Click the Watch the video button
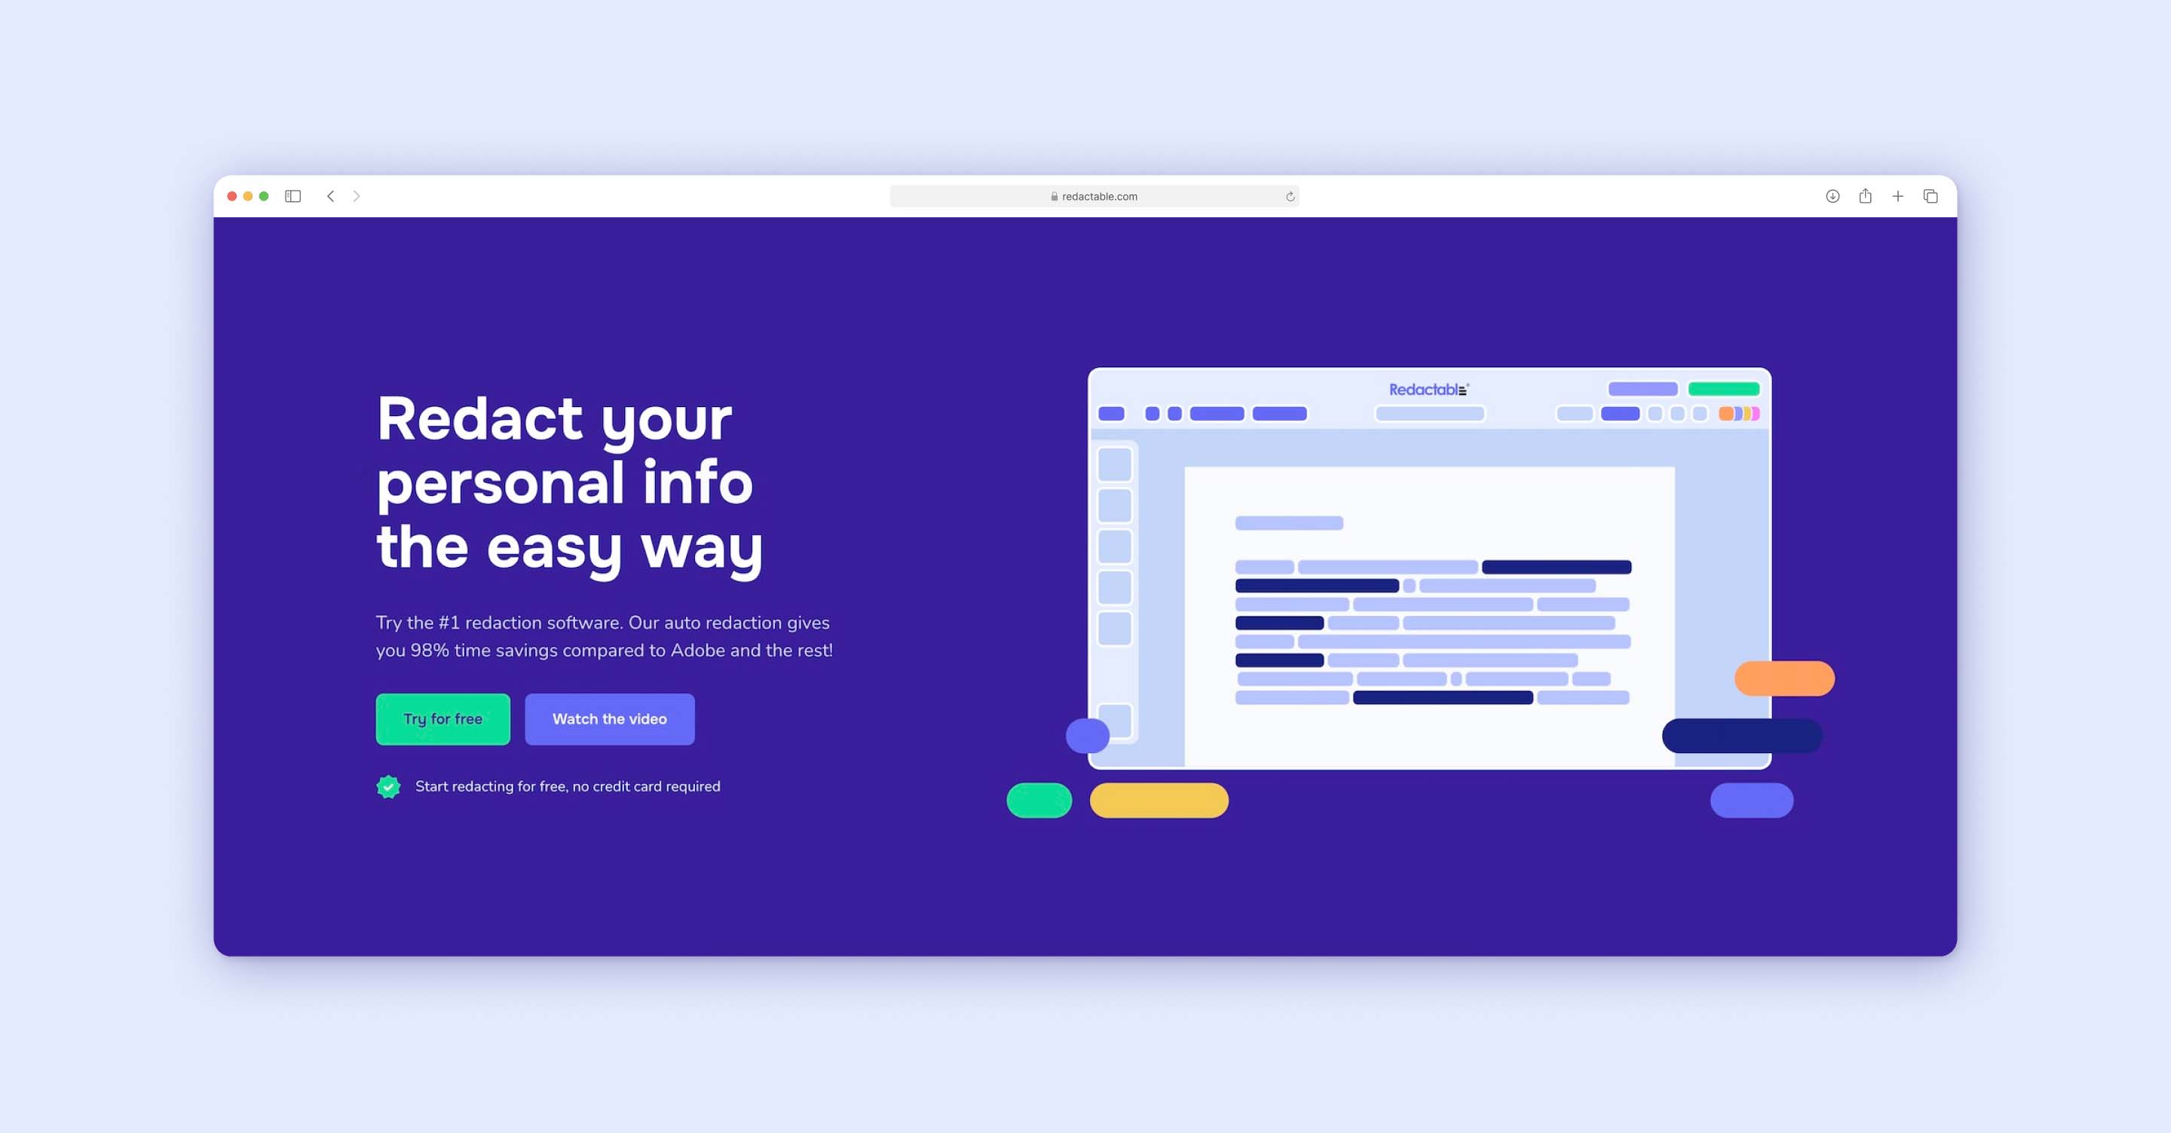This screenshot has width=2171, height=1133. (x=609, y=718)
